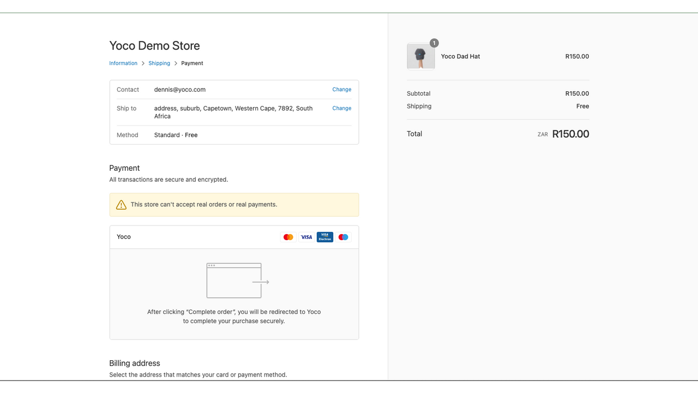This screenshot has width=698, height=393.
Task: Click the Subtotal label
Action: 418,93
